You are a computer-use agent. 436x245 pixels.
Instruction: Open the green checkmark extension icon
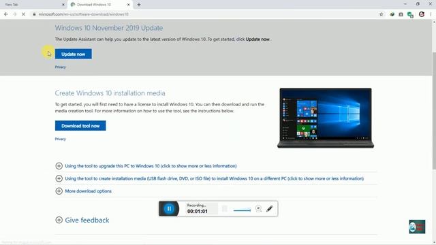click(392, 14)
